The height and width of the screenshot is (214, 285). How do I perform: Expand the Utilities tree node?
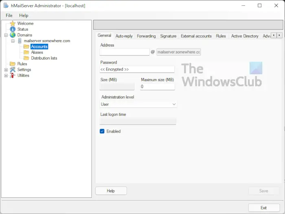[x=6, y=75]
